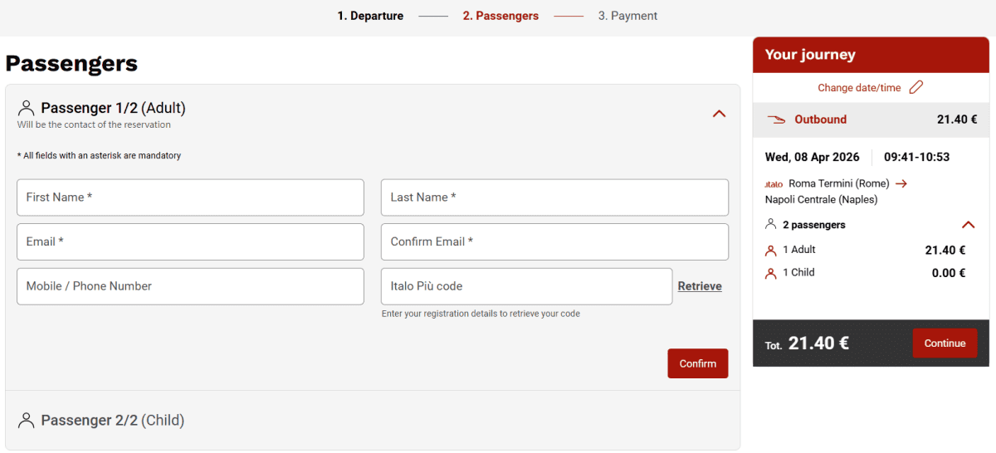996x453 pixels.
Task: Click the person icon beside Passenger 2/2
Action: click(27, 420)
